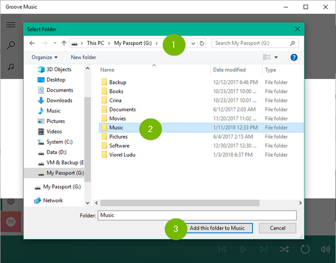
Task: Open the help question mark
Action: pyautogui.click(x=294, y=57)
